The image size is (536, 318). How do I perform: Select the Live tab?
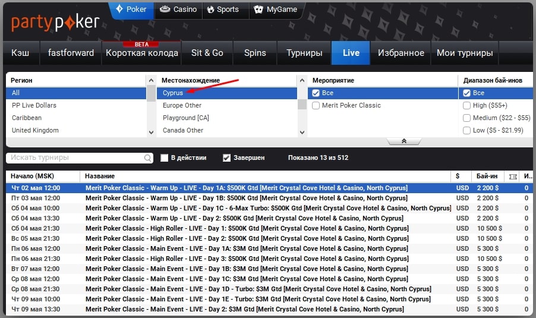[351, 53]
